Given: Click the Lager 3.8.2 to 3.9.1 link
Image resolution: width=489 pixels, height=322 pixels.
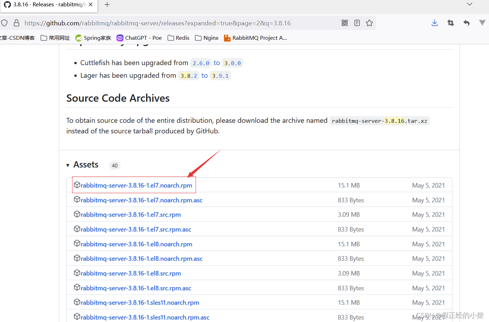Looking at the screenshot, I should pyautogui.click(x=204, y=76).
